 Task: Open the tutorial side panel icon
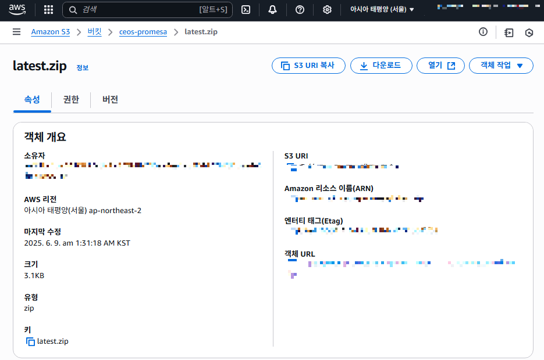click(x=509, y=33)
